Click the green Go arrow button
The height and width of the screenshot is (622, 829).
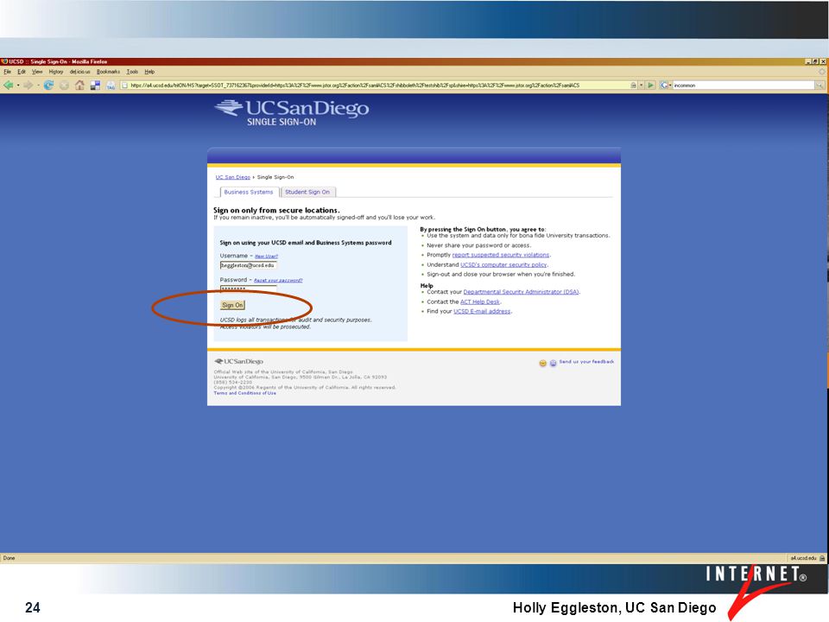click(651, 86)
